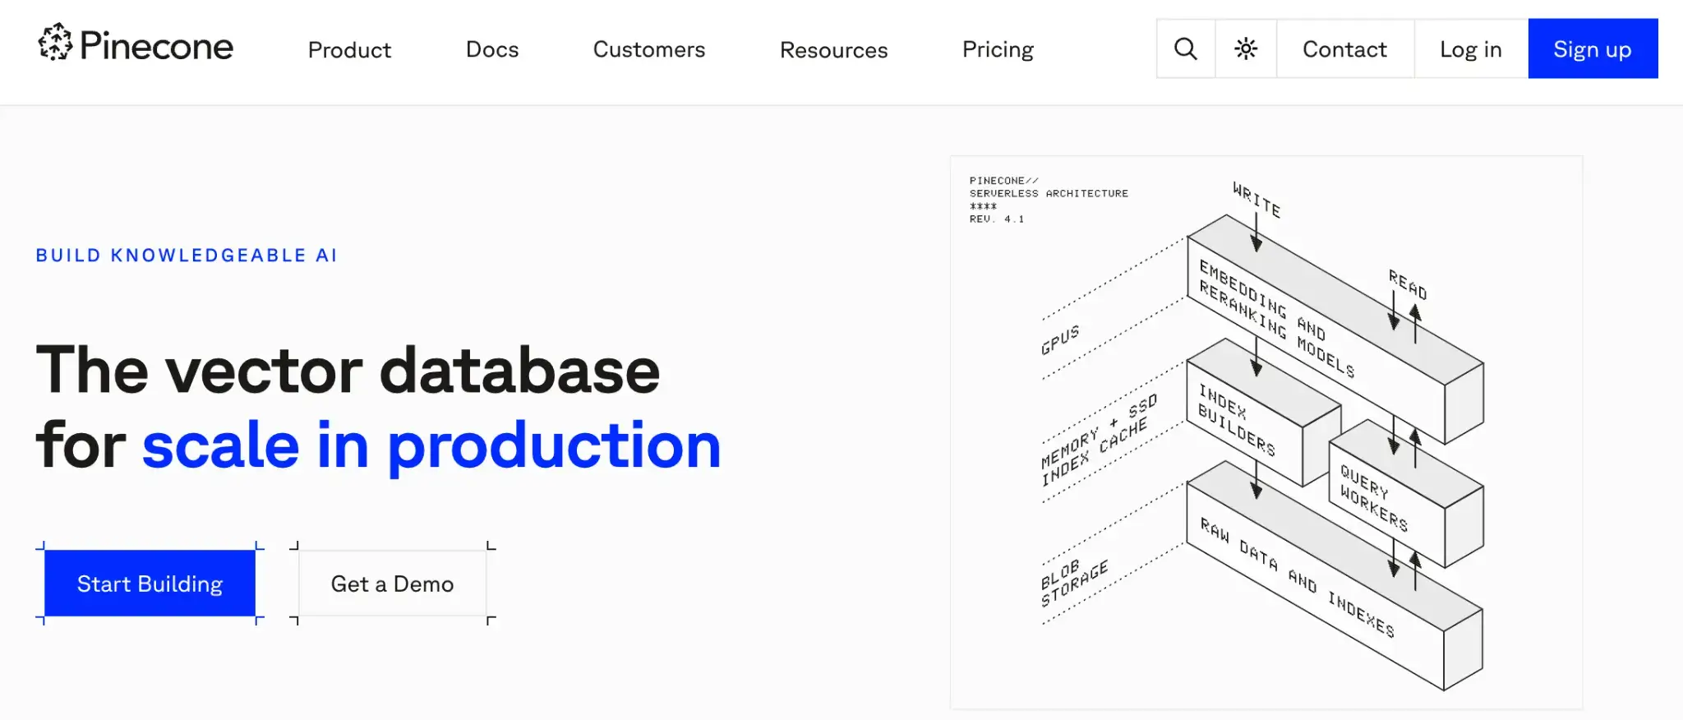Open search with the magnifying glass icon
The width and height of the screenshot is (1683, 720).
coord(1185,49)
